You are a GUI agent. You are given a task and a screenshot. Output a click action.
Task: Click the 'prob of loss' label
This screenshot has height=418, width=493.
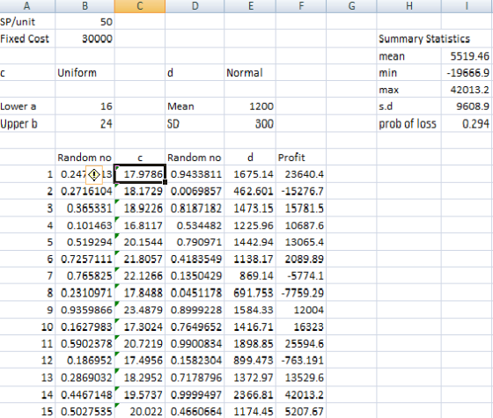[409, 123]
